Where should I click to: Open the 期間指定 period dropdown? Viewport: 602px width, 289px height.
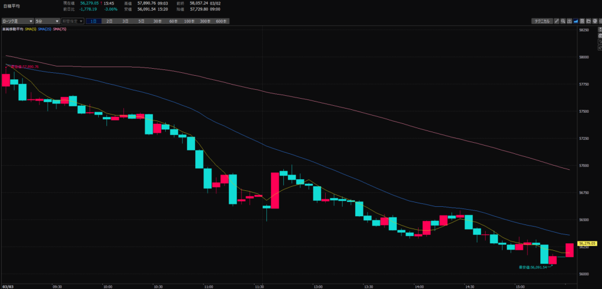[72, 21]
